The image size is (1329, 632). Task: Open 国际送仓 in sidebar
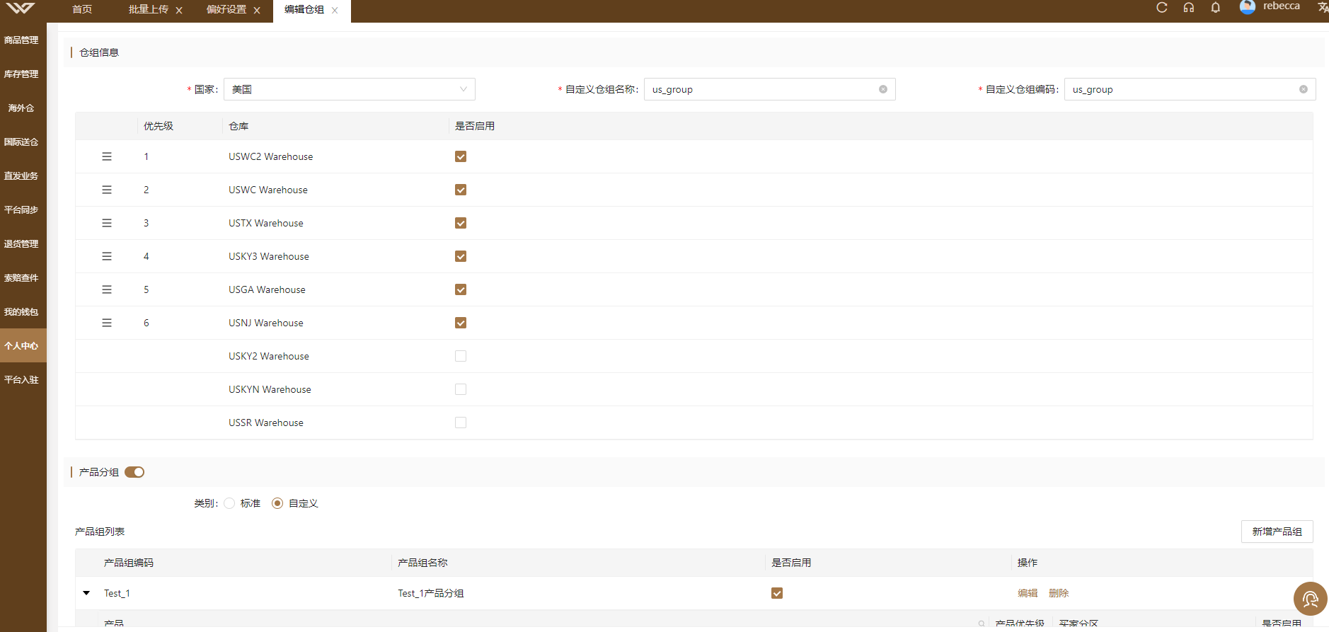click(x=21, y=142)
